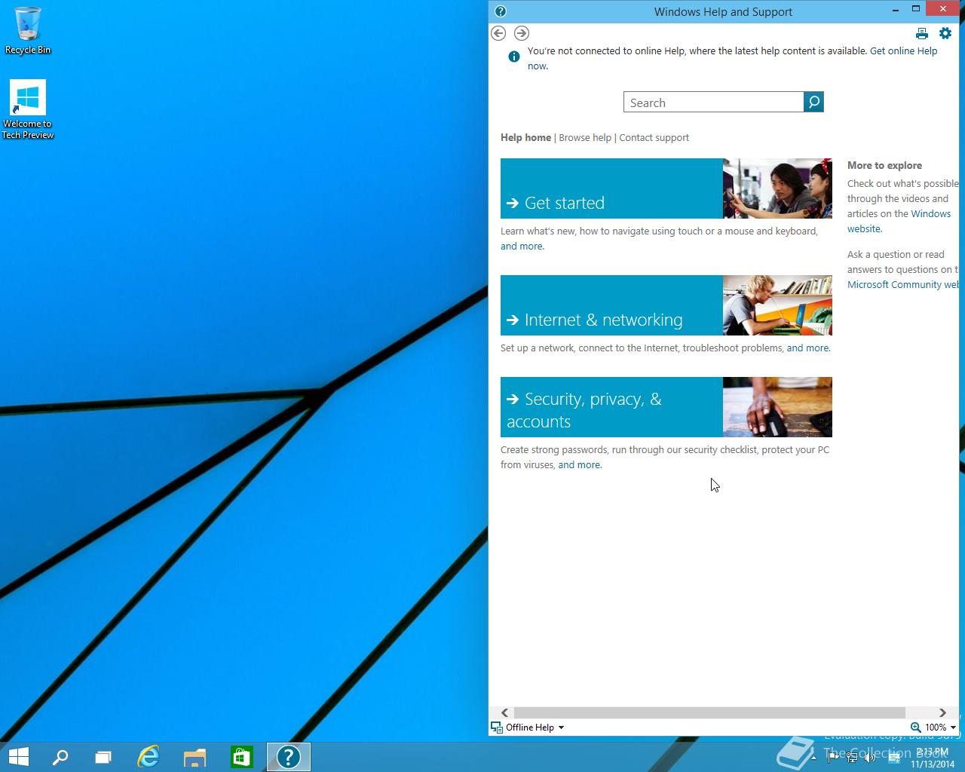
Task: Print the help page with printer icon
Action: tap(922, 33)
